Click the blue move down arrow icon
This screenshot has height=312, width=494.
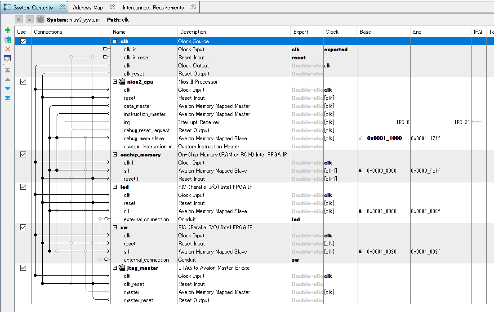coord(8,89)
